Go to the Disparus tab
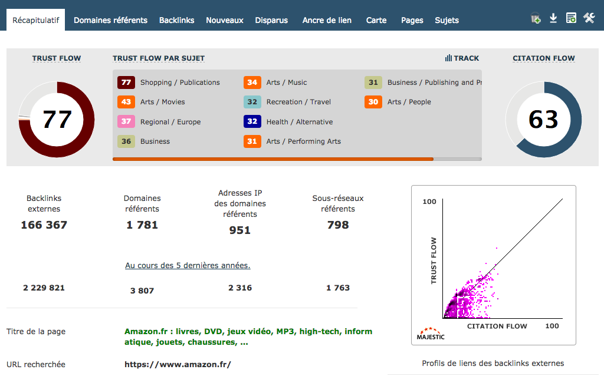Screen dimensions: 604x376 [271, 21]
